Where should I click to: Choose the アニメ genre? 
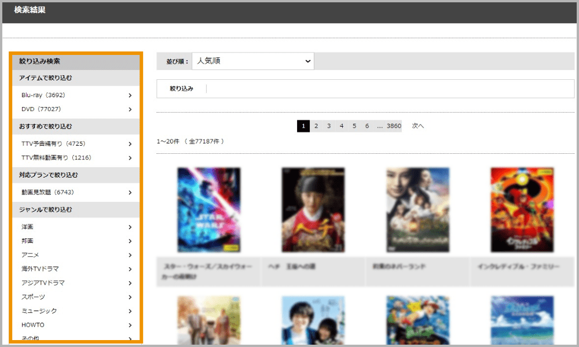pyautogui.click(x=30, y=255)
